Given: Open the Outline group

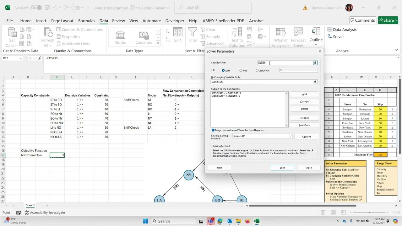Looking at the screenshot, I should click(x=316, y=36).
